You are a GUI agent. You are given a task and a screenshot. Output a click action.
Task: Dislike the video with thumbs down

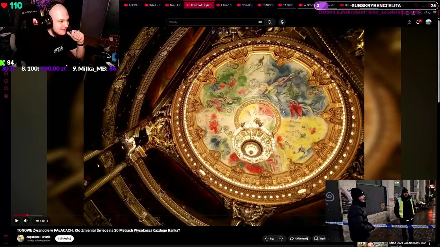point(281,238)
